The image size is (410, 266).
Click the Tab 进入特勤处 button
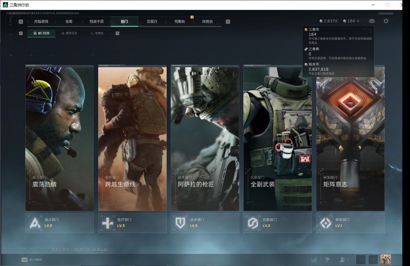click(32, 260)
